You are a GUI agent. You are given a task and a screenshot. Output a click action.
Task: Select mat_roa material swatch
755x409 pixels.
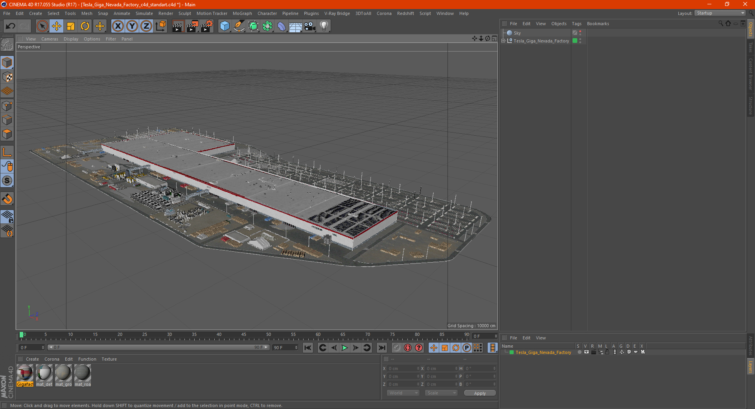[83, 375]
